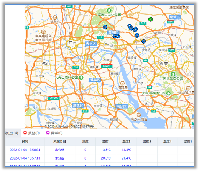Click tree icon of 帽峰山森林公园
Viewport: 199px width, 171px height.
[109, 10]
